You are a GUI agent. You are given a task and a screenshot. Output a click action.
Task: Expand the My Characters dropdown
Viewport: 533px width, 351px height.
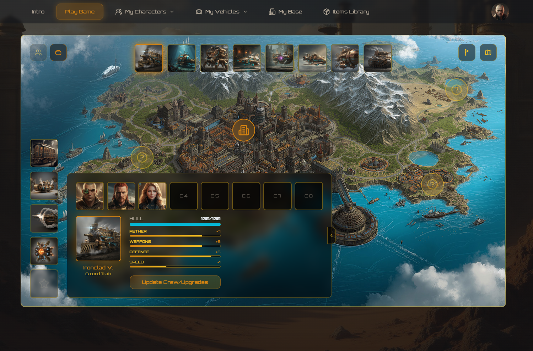[145, 12]
